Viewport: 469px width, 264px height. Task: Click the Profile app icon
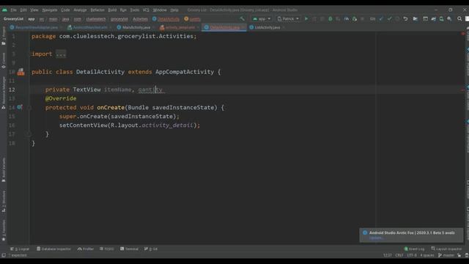[x=346, y=18]
